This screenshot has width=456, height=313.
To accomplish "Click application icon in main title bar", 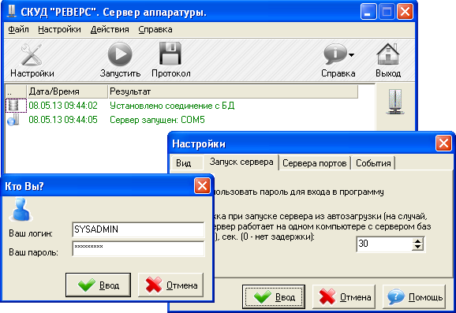I will (12, 12).
